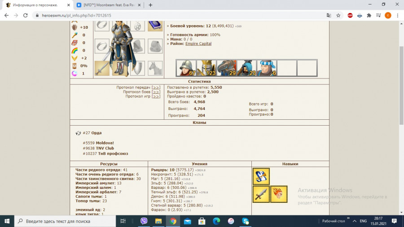Image resolution: width=404 pixels, height=227 pixels.
Task: Click the army unit with 29 troops
Action: [x=227, y=68]
